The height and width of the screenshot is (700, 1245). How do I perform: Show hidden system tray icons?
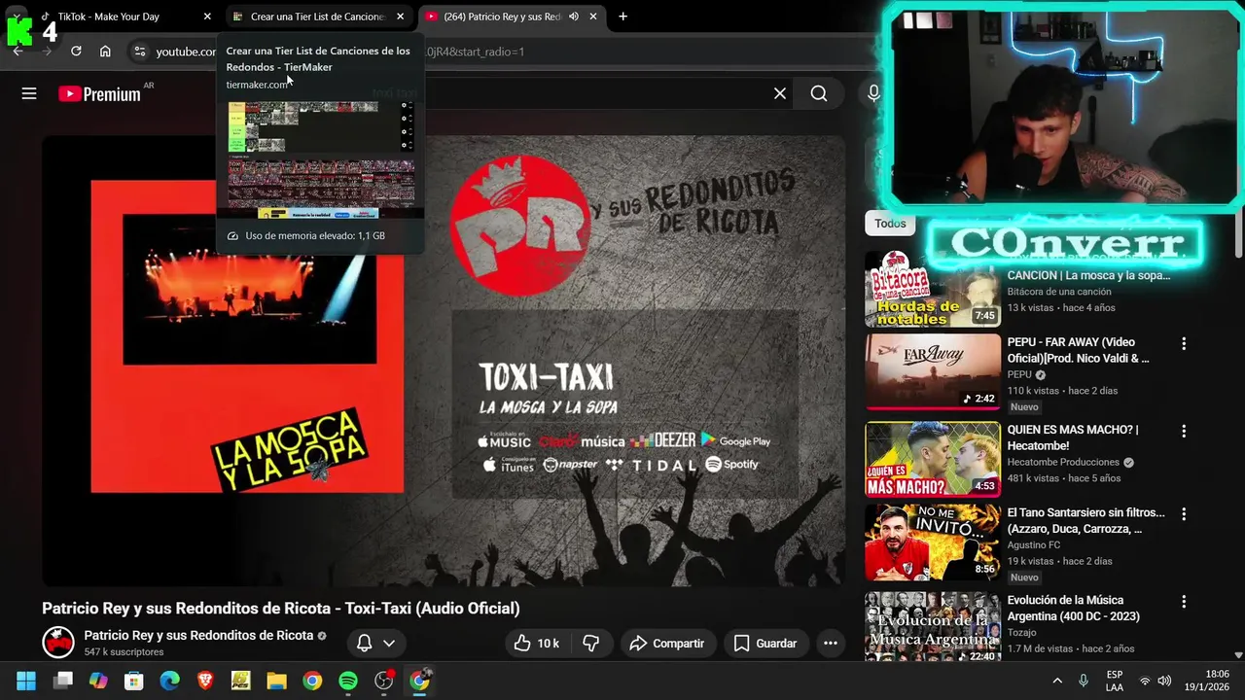(x=1057, y=681)
